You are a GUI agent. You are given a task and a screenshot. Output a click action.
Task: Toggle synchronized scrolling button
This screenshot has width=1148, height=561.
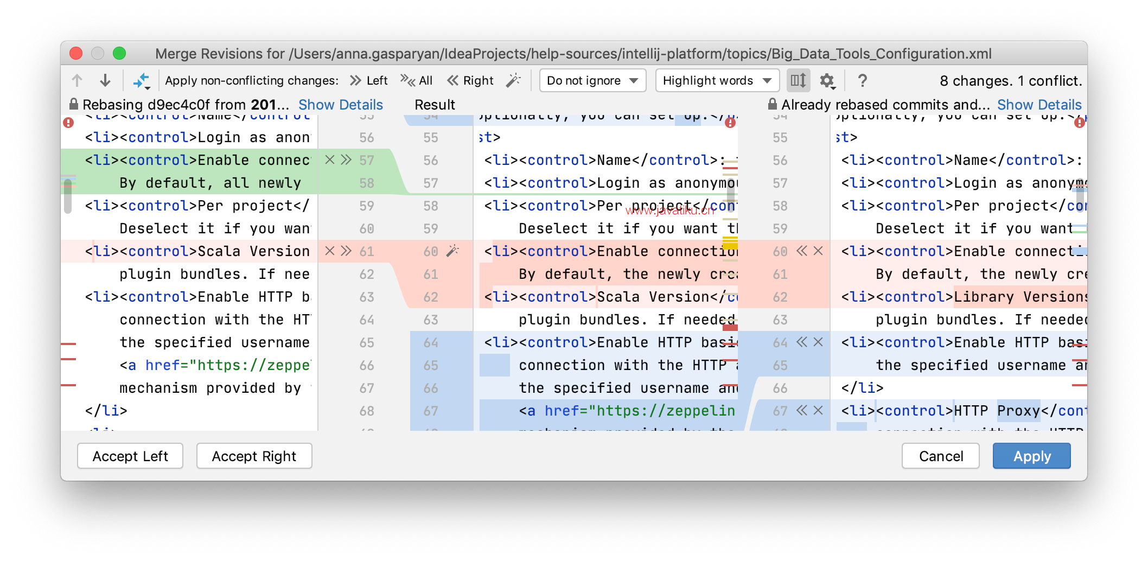point(798,81)
